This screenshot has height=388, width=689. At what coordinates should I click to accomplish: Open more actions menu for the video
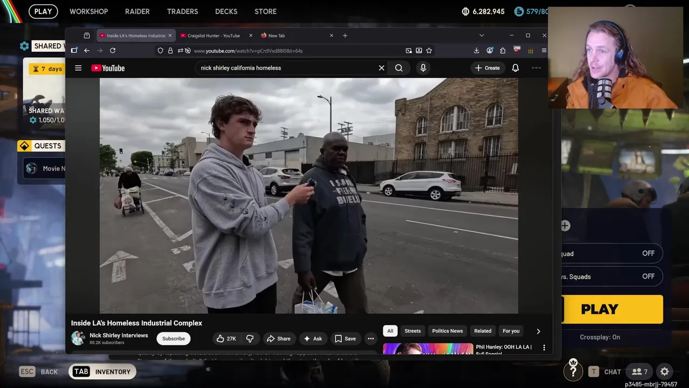[370, 338]
